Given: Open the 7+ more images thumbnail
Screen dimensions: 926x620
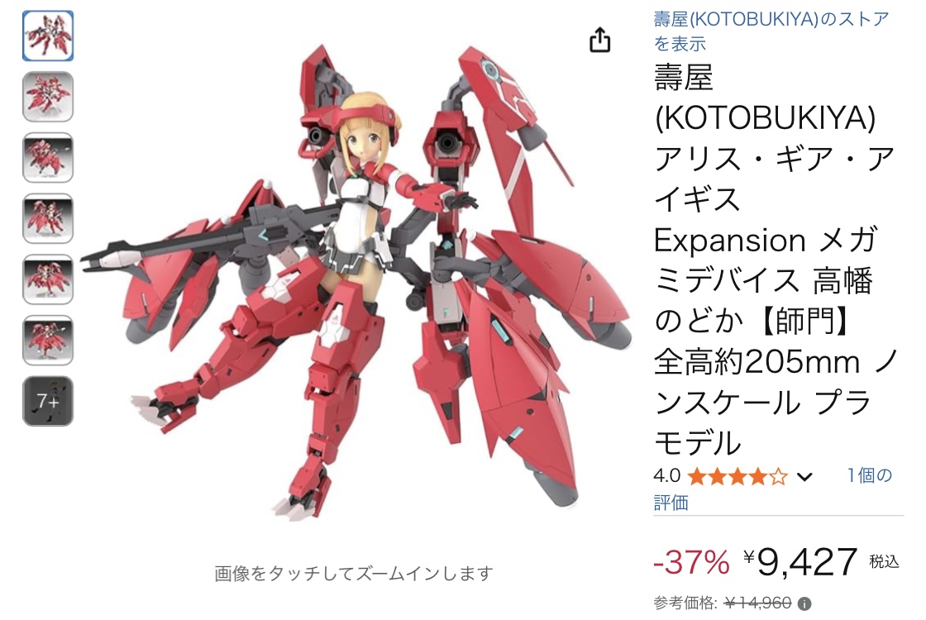Looking at the screenshot, I should [x=48, y=401].
